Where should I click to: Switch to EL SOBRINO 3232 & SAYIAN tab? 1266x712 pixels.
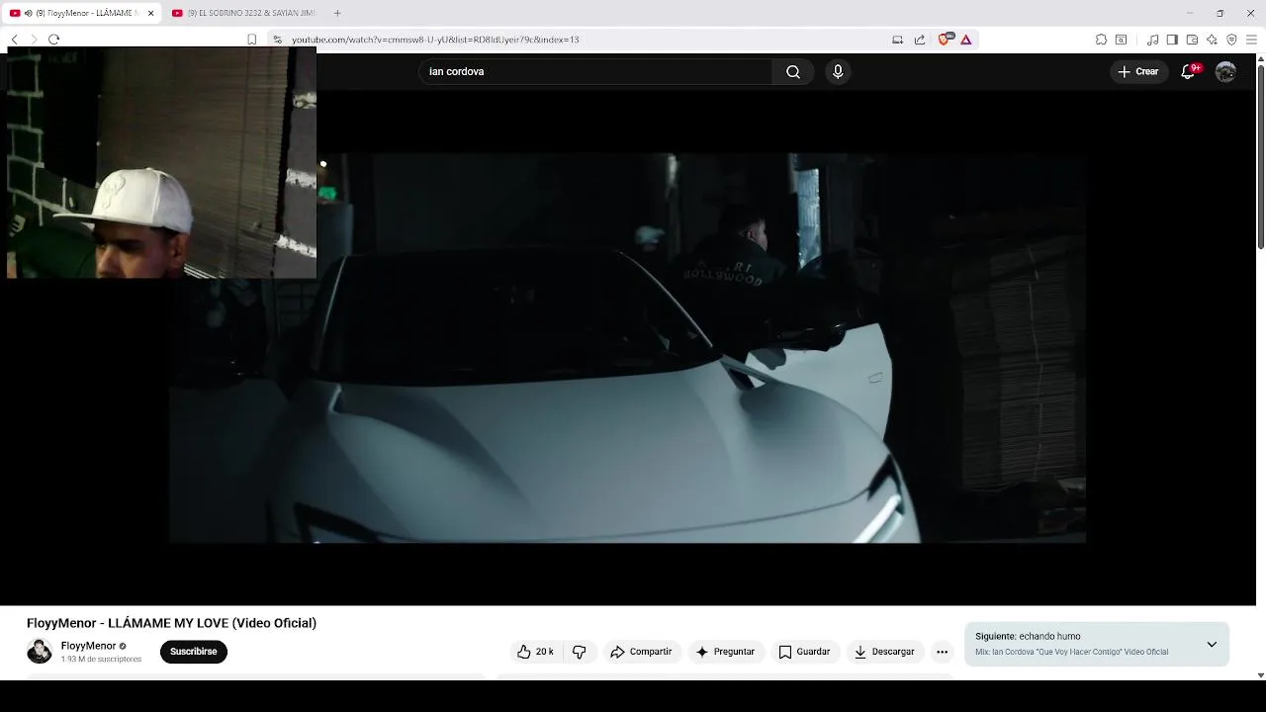[245, 13]
